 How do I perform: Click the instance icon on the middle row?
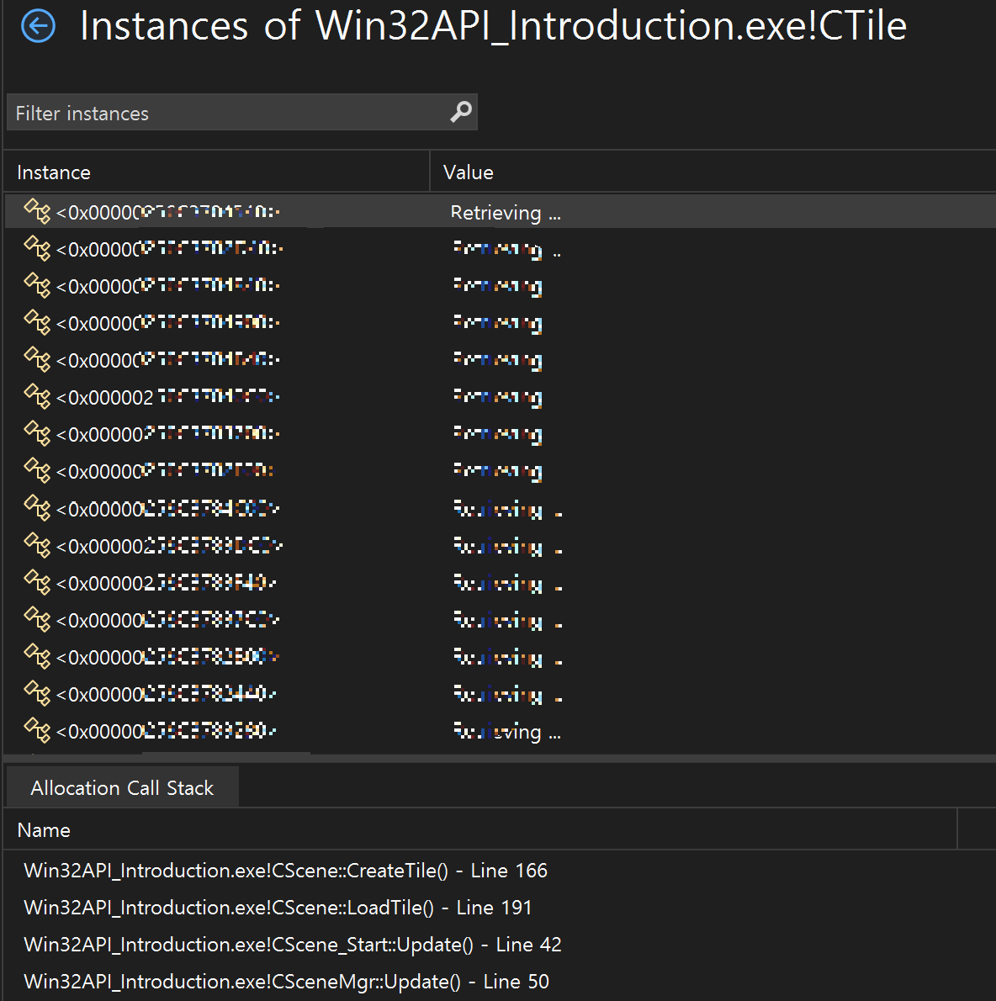[x=37, y=470]
